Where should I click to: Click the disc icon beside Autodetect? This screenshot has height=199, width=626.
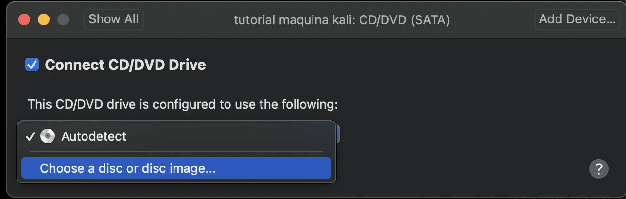click(48, 136)
